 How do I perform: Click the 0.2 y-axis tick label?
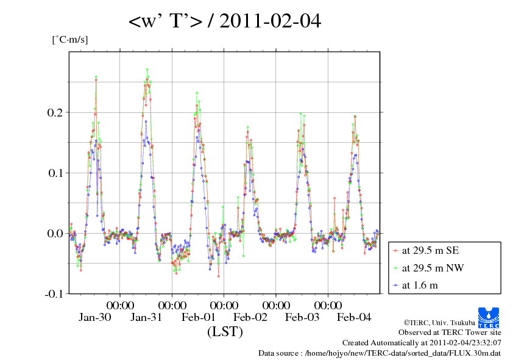click(55, 112)
